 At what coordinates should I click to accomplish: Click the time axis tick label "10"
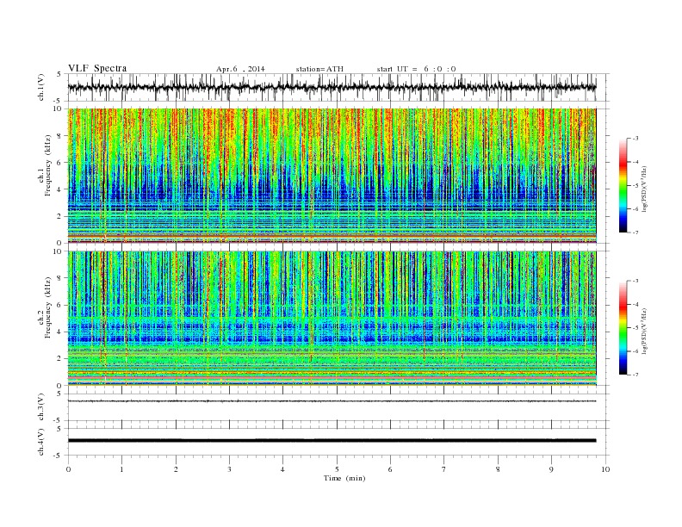point(605,469)
